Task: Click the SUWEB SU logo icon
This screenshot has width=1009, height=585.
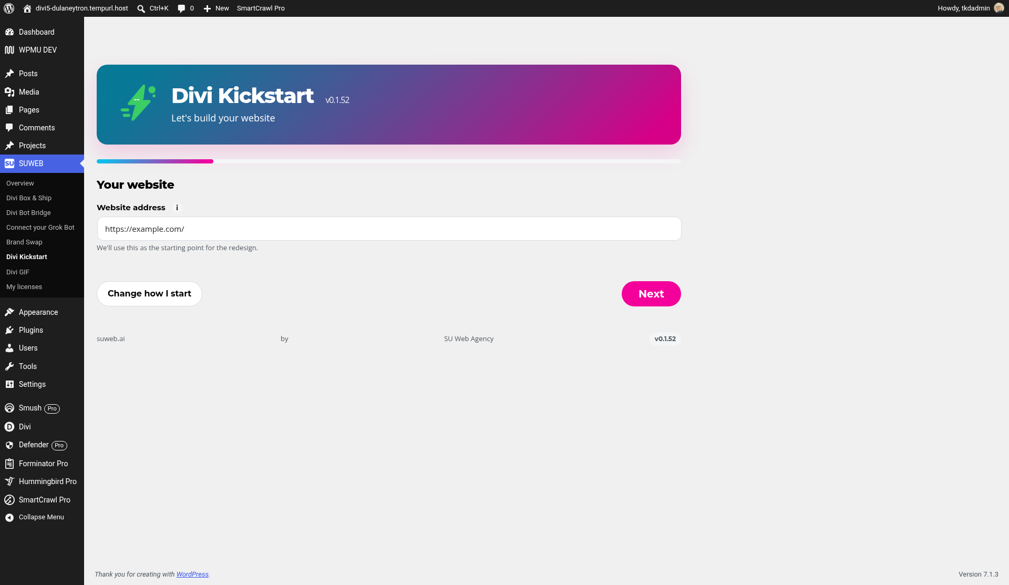Action: click(x=9, y=163)
